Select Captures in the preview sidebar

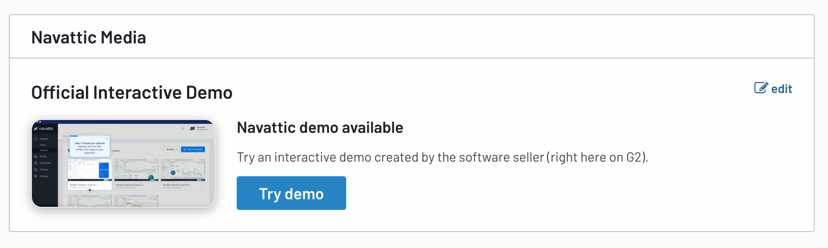[x=44, y=151]
